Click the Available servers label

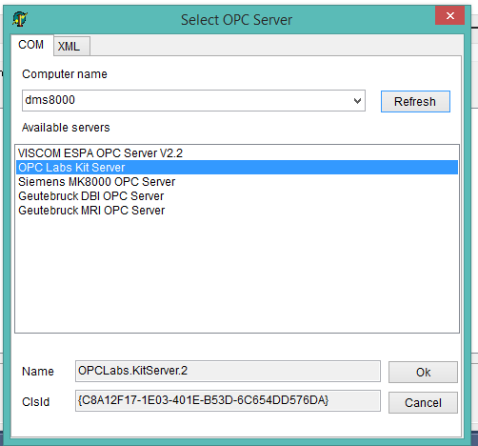tap(66, 128)
